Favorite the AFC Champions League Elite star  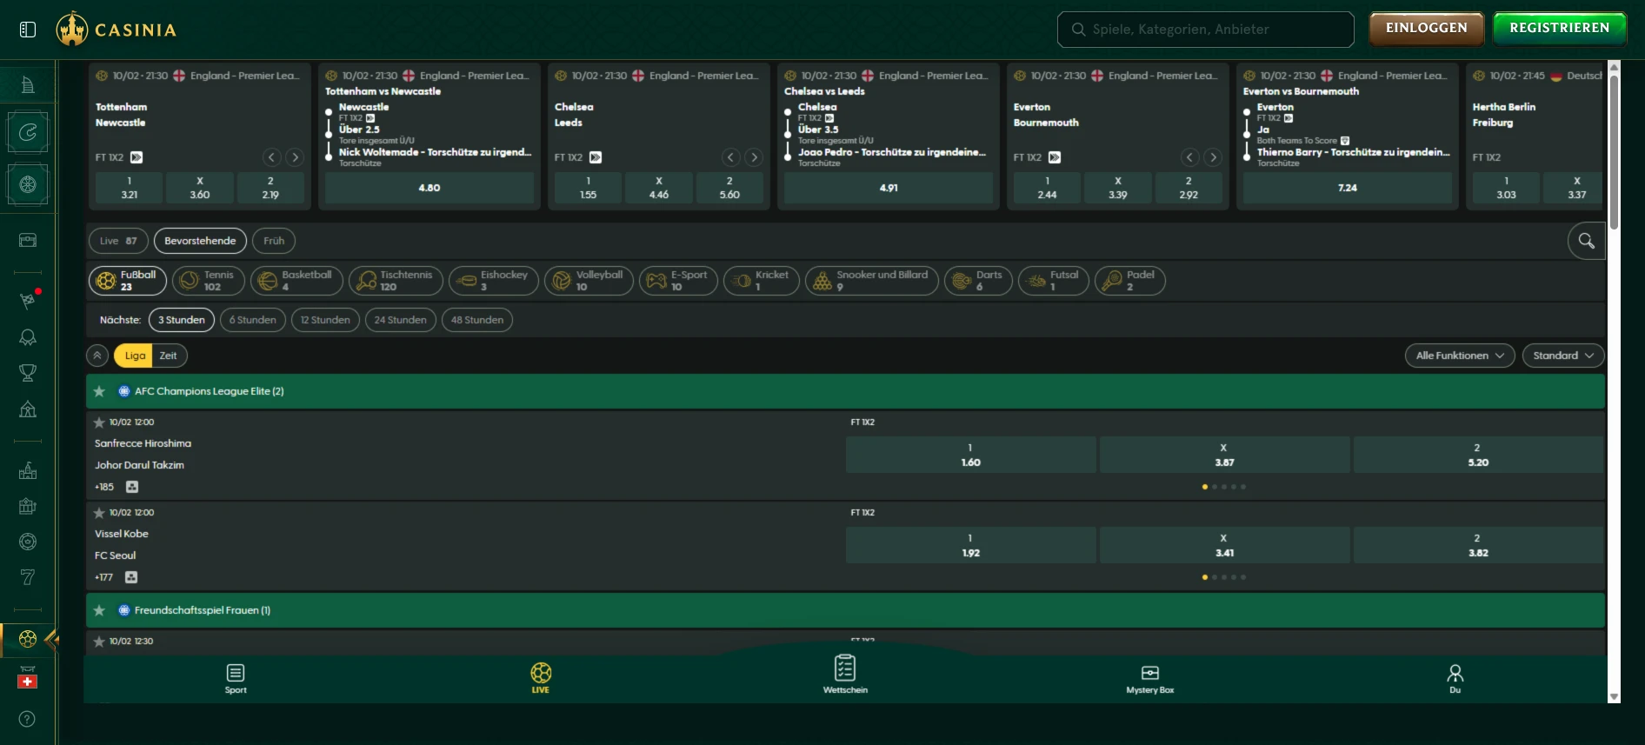point(100,392)
